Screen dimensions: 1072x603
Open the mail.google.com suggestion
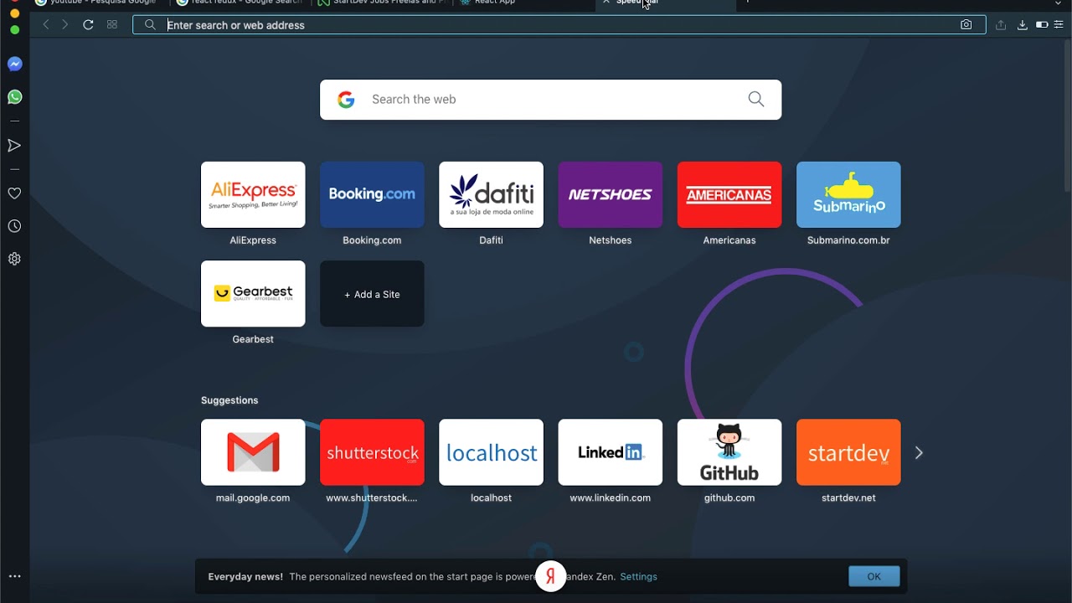tap(253, 452)
